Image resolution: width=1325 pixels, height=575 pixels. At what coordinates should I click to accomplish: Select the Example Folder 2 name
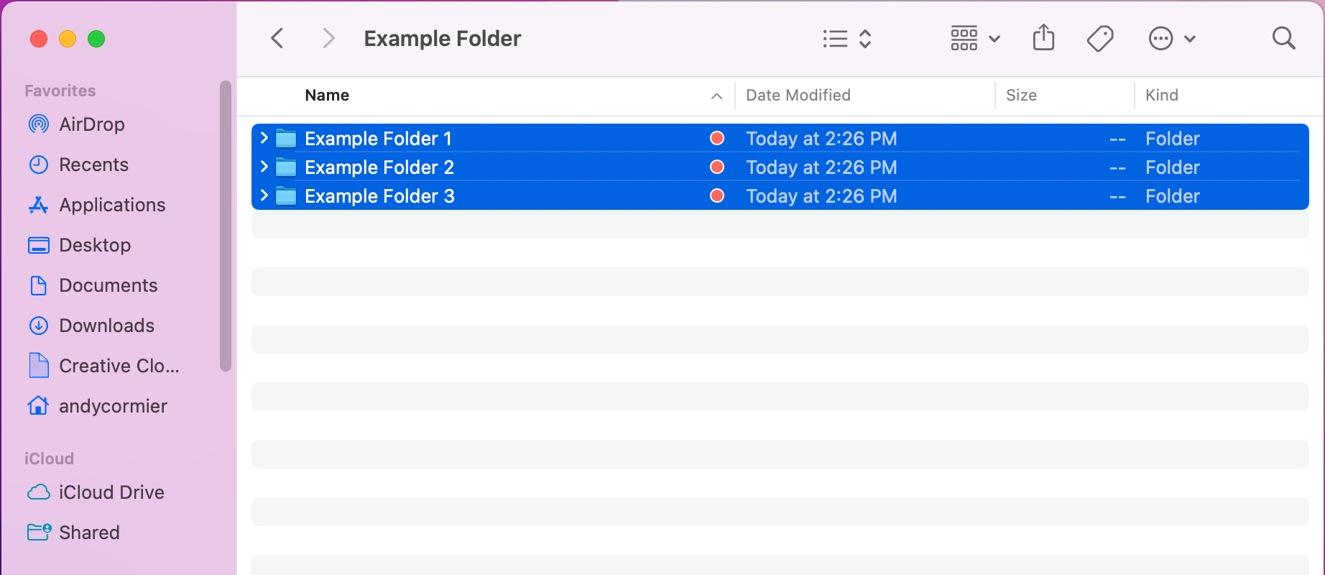379,167
